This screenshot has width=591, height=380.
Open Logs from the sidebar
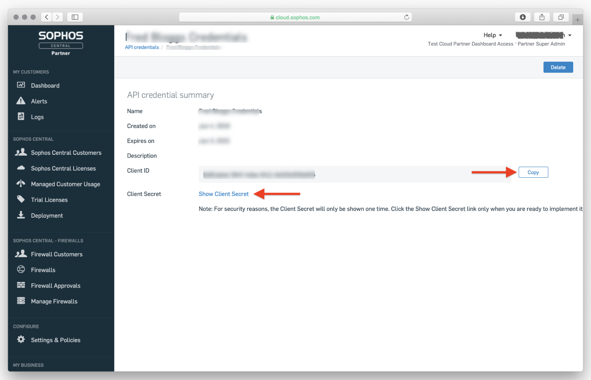coord(37,117)
